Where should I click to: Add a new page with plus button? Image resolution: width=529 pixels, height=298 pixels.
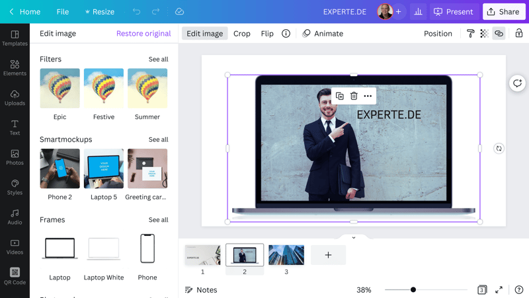[328, 255]
